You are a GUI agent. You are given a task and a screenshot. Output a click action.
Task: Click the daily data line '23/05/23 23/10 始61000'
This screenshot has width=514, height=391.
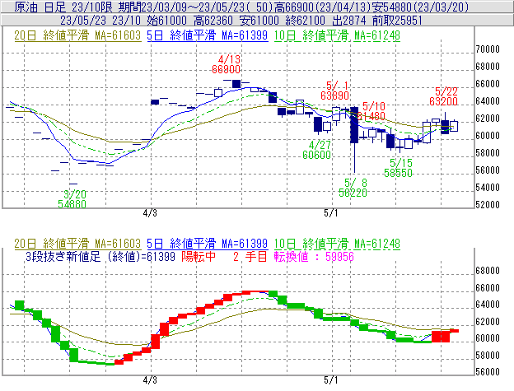124,21
